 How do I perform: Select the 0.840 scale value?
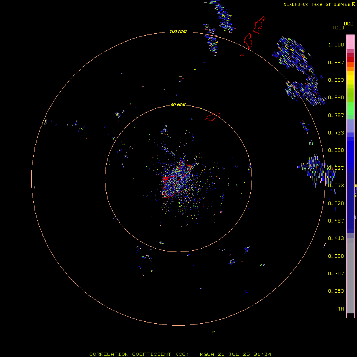click(x=336, y=98)
